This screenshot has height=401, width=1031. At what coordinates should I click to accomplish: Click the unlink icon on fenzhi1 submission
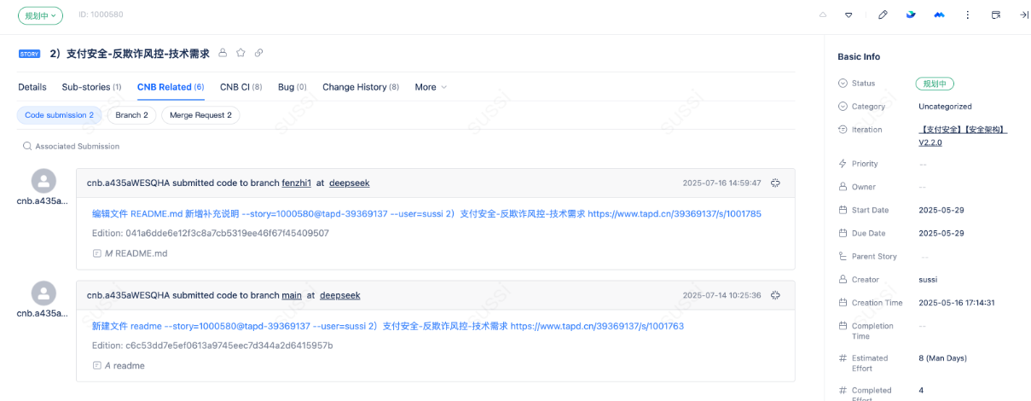775,183
